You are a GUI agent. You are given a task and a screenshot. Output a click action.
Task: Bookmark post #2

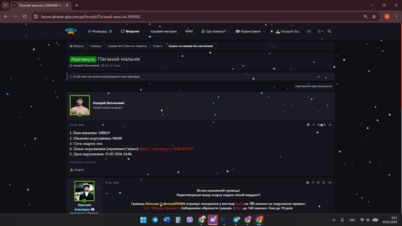323,183
